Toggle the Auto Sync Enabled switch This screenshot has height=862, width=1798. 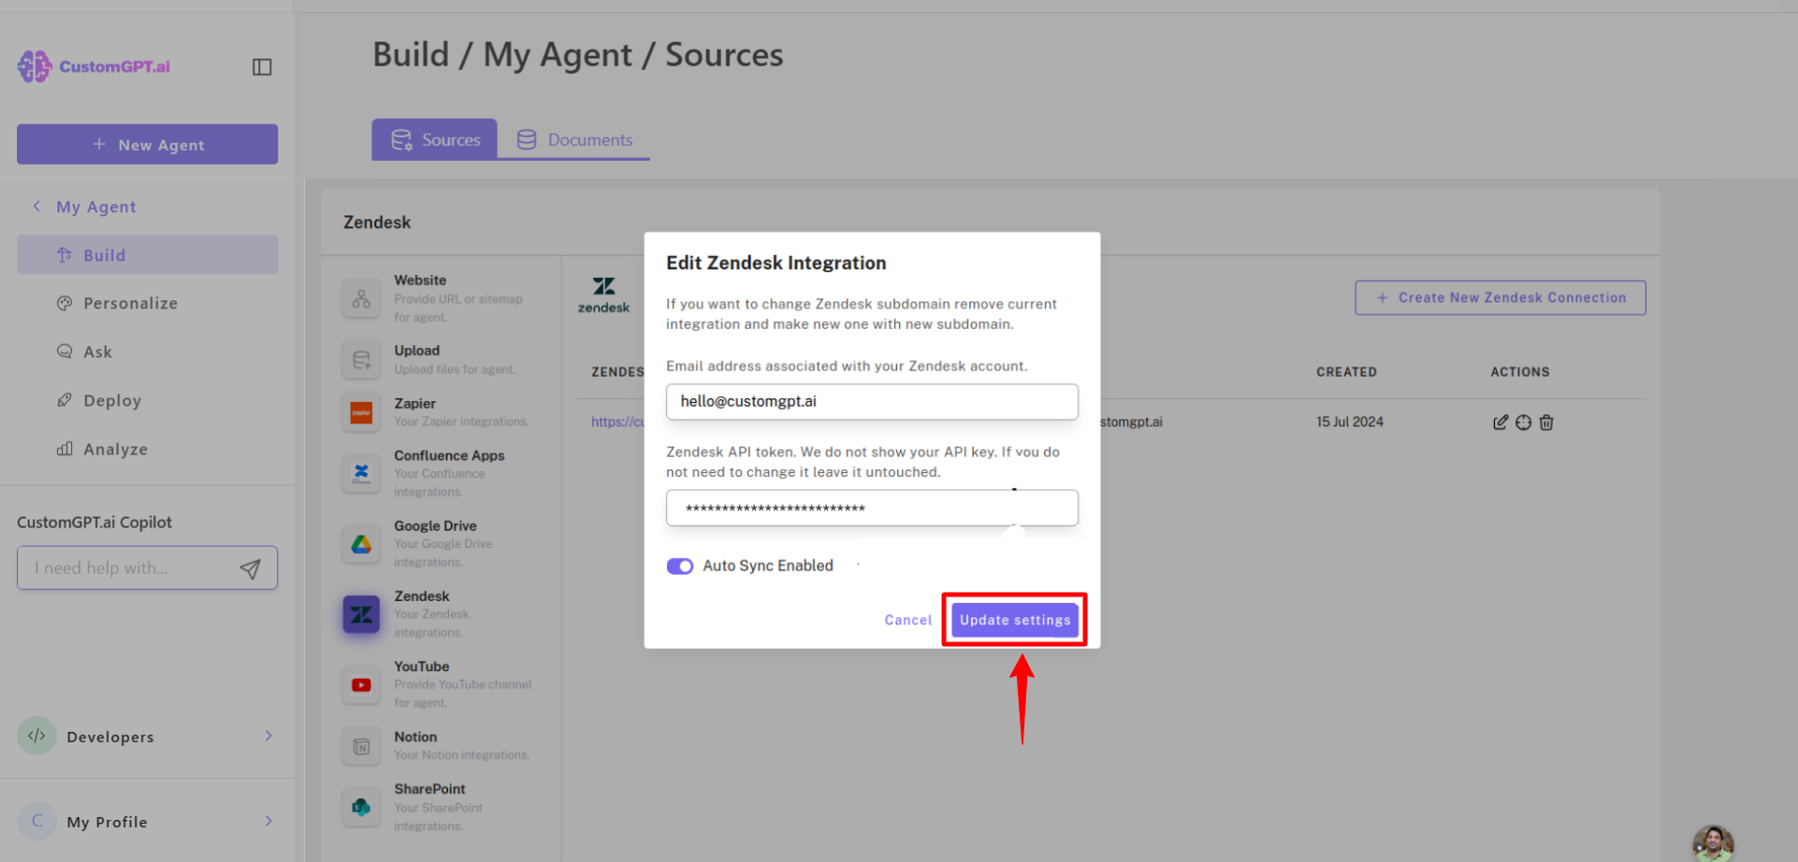[x=680, y=567]
